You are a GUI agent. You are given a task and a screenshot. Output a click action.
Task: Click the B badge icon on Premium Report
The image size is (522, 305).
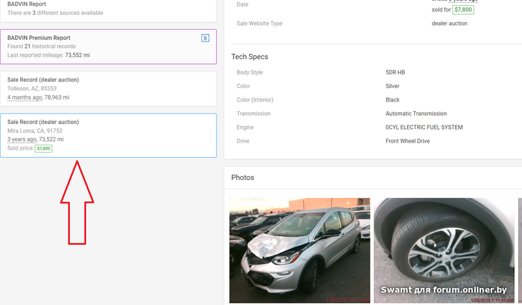coord(206,38)
